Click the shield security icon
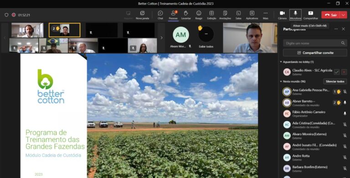Screen dimensions: 350x178 [x=6, y=15]
